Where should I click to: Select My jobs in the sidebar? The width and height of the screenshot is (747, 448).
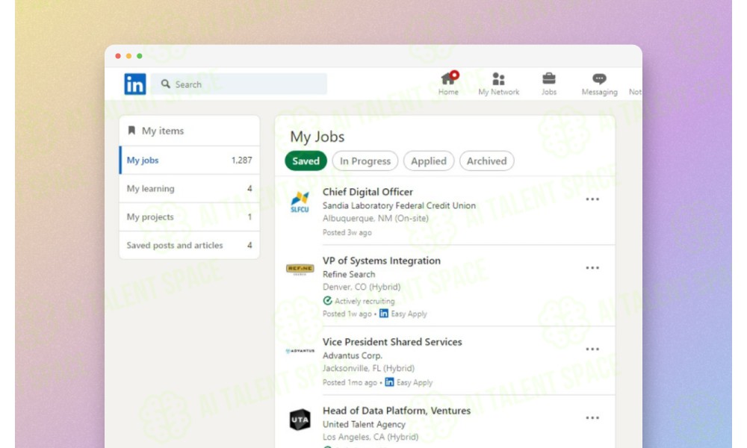pos(189,160)
